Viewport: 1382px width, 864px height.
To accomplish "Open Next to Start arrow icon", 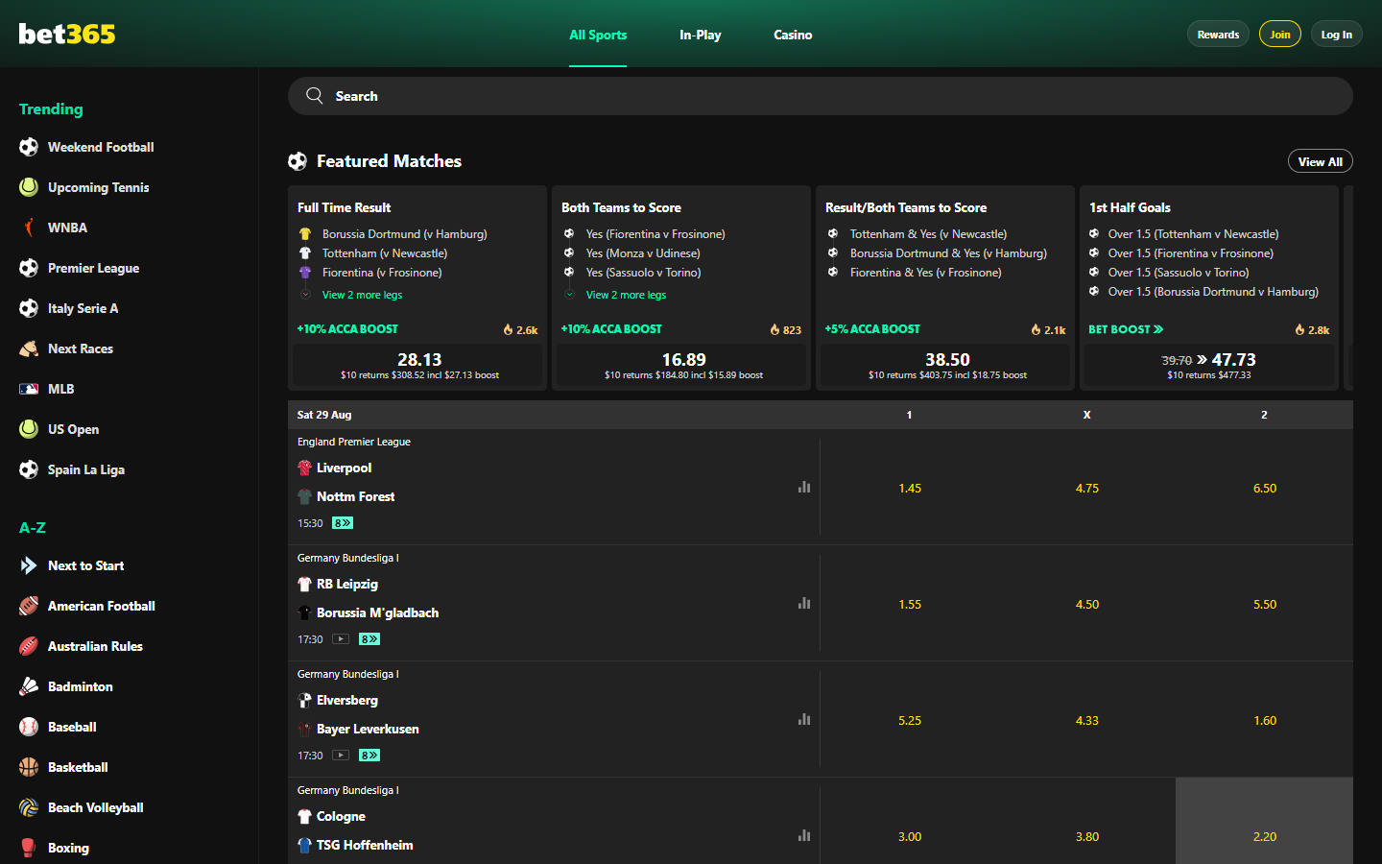I will pos(29,565).
